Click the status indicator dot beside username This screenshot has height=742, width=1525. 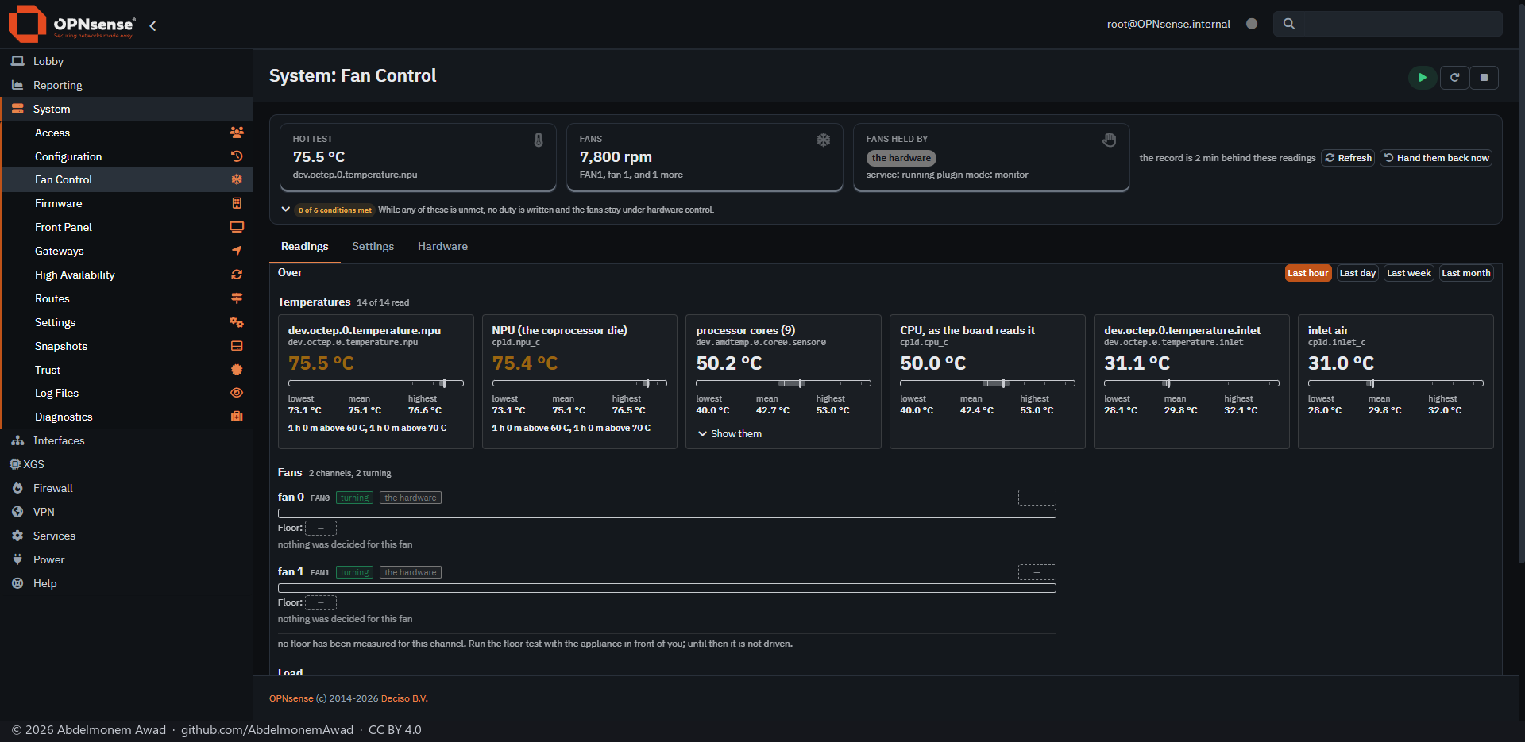coord(1252,24)
